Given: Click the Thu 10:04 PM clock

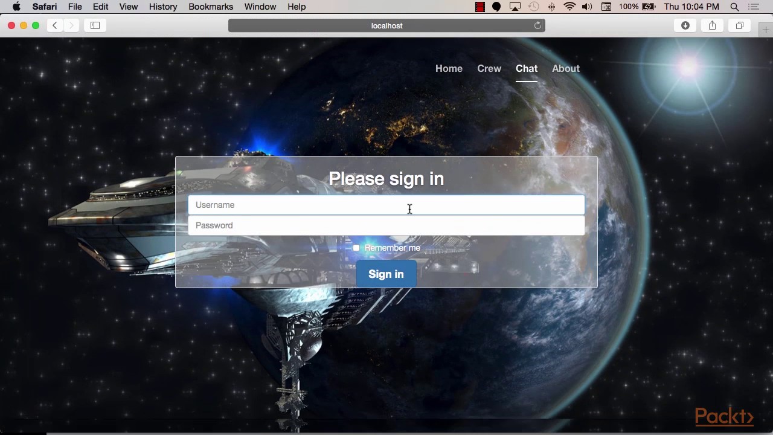Looking at the screenshot, I should tap(691, 7).
